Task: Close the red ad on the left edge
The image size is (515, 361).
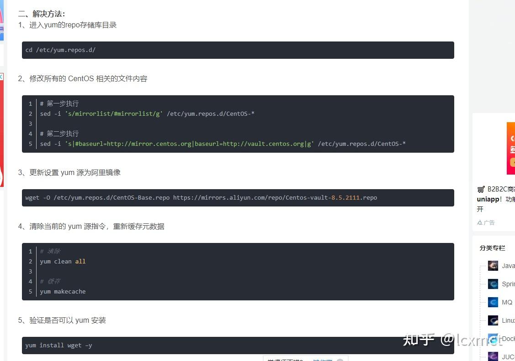Action: [1, 76]
